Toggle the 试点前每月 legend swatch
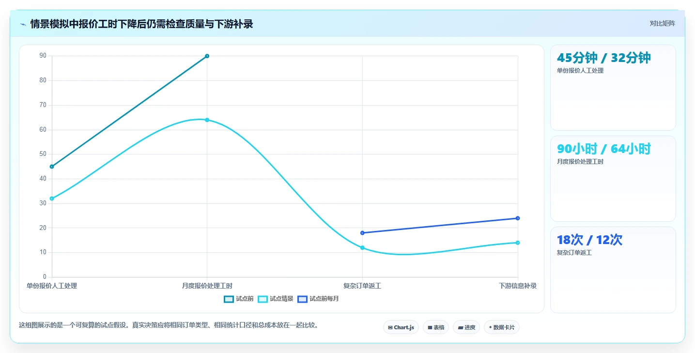 point(302,299)
